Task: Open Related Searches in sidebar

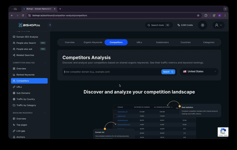Action: 25,55
